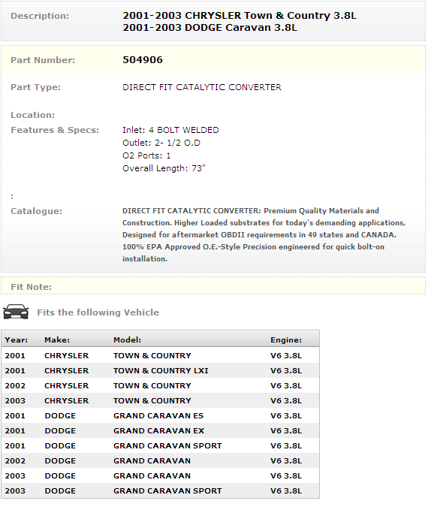The height and width of the screenshot is (516, 428).
Task: Click the Make column header
Action: pyautogui.click(x=57, y=340)
